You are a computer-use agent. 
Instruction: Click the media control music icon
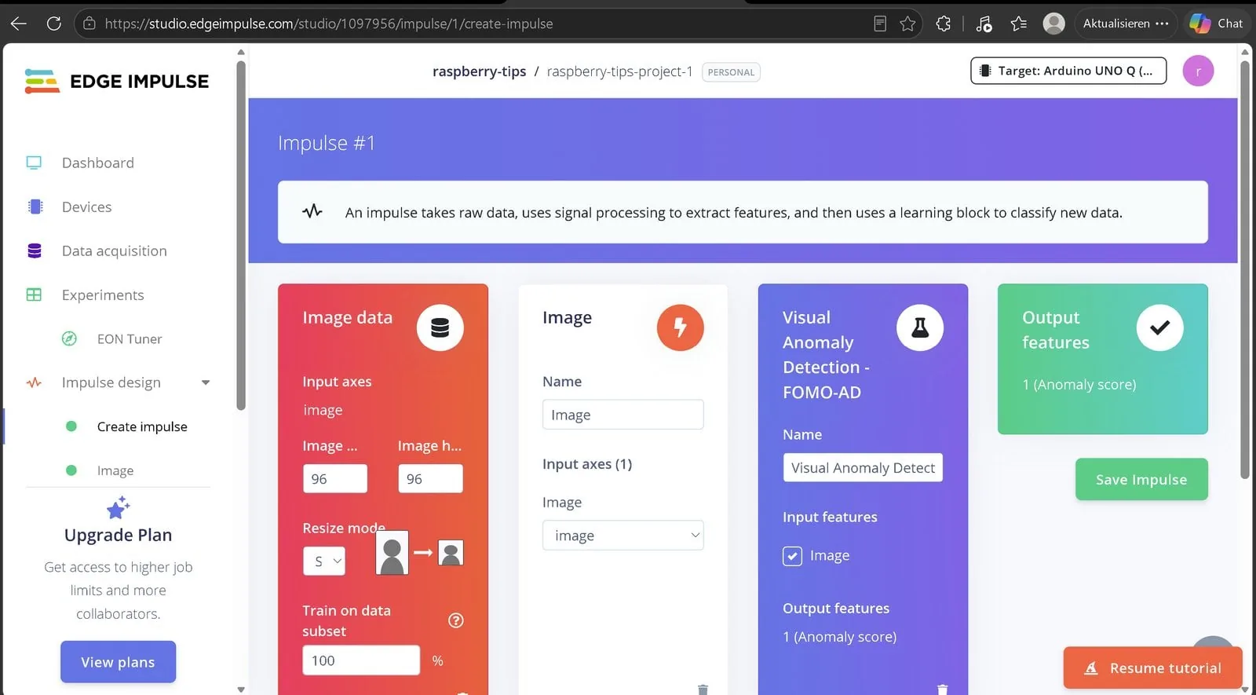pyautogui.click(x=984, y=24)
